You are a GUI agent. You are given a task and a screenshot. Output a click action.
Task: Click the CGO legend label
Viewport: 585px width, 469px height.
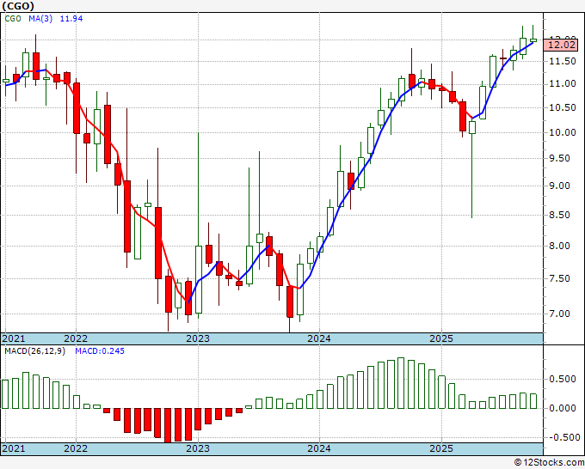point(13,19)
